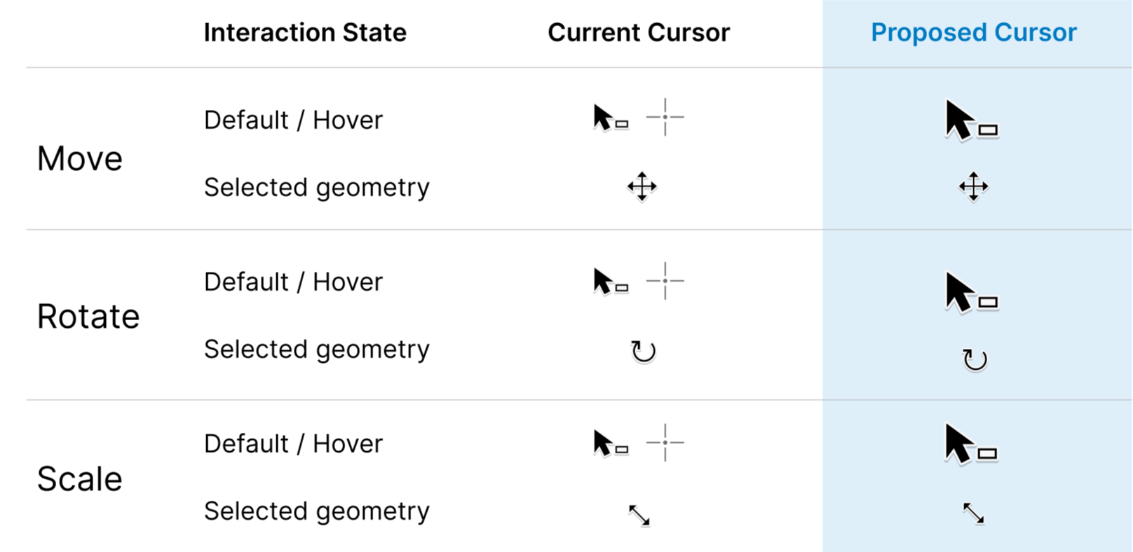Click the proposed Scale default arrow cursor

(972, 444)
